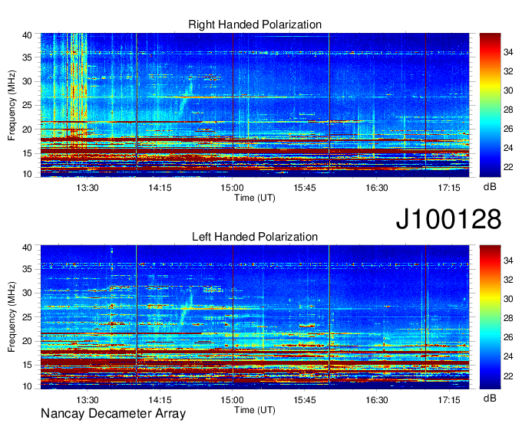Click the 40 MHz tick of left-handed plot
Image resolution: width=522 pixels, height=423 pixels.
27,248
